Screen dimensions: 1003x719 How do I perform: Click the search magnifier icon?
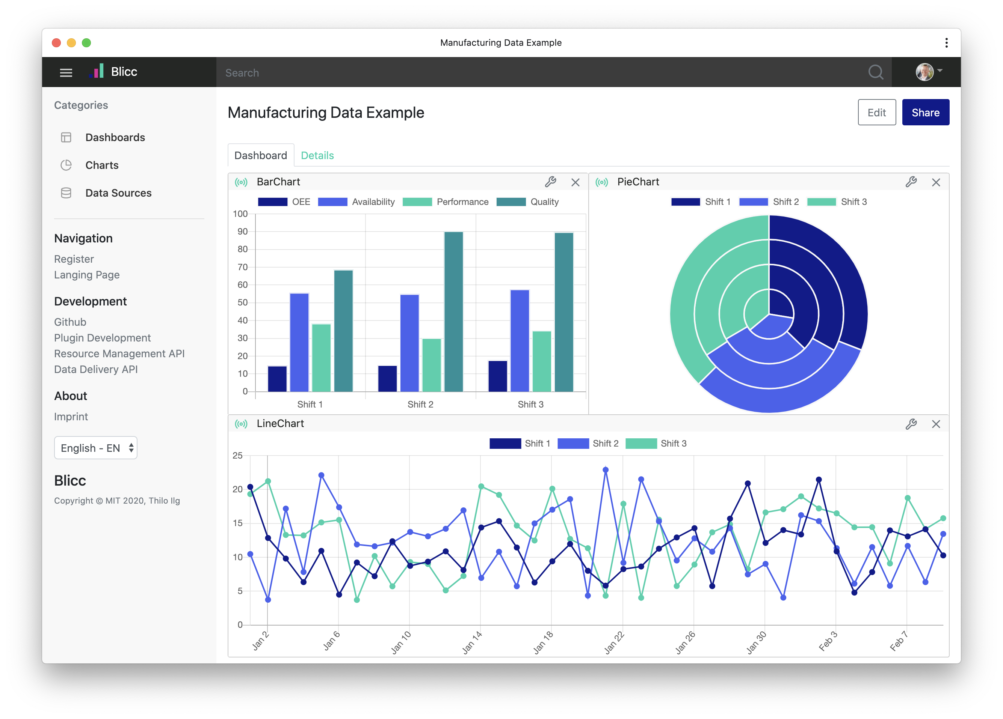pyautogui.click(x=876, y=72)
